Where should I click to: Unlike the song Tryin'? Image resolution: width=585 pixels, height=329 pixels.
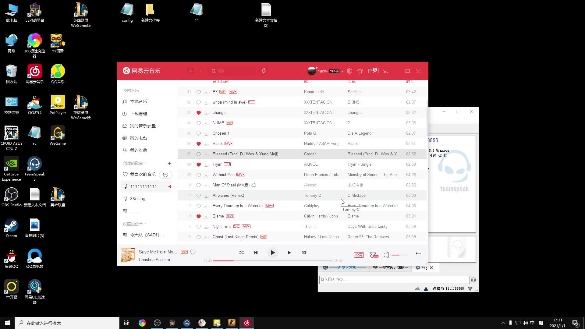point(199,164)
